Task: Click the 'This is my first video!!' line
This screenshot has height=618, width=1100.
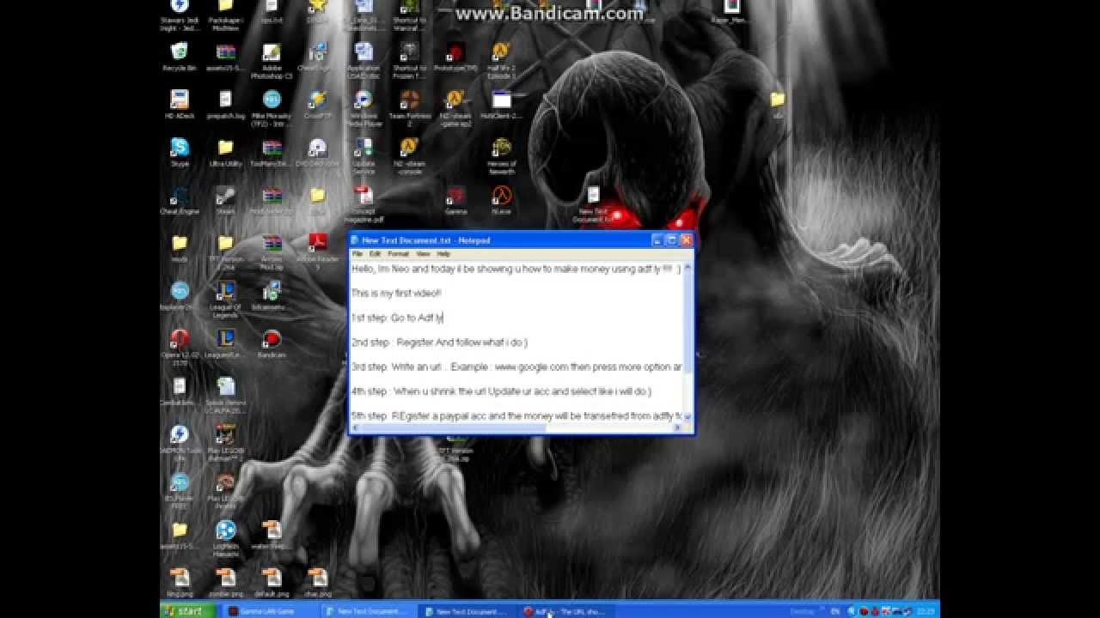Action: tap(396, 294)
